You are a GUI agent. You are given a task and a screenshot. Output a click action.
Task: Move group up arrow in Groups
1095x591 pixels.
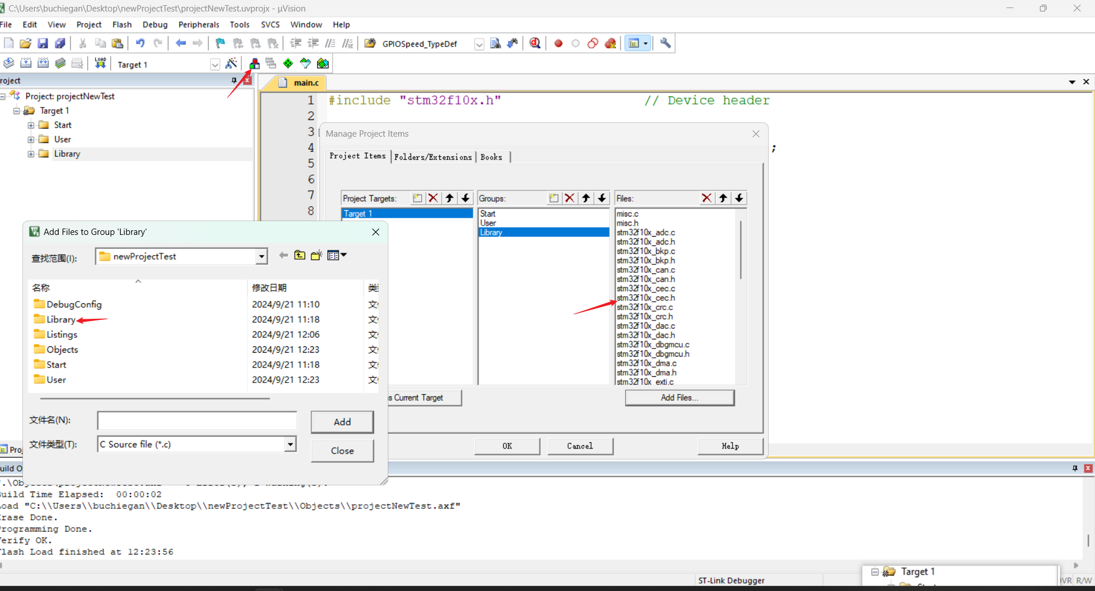pyautogui.click(x=585, y=198)
